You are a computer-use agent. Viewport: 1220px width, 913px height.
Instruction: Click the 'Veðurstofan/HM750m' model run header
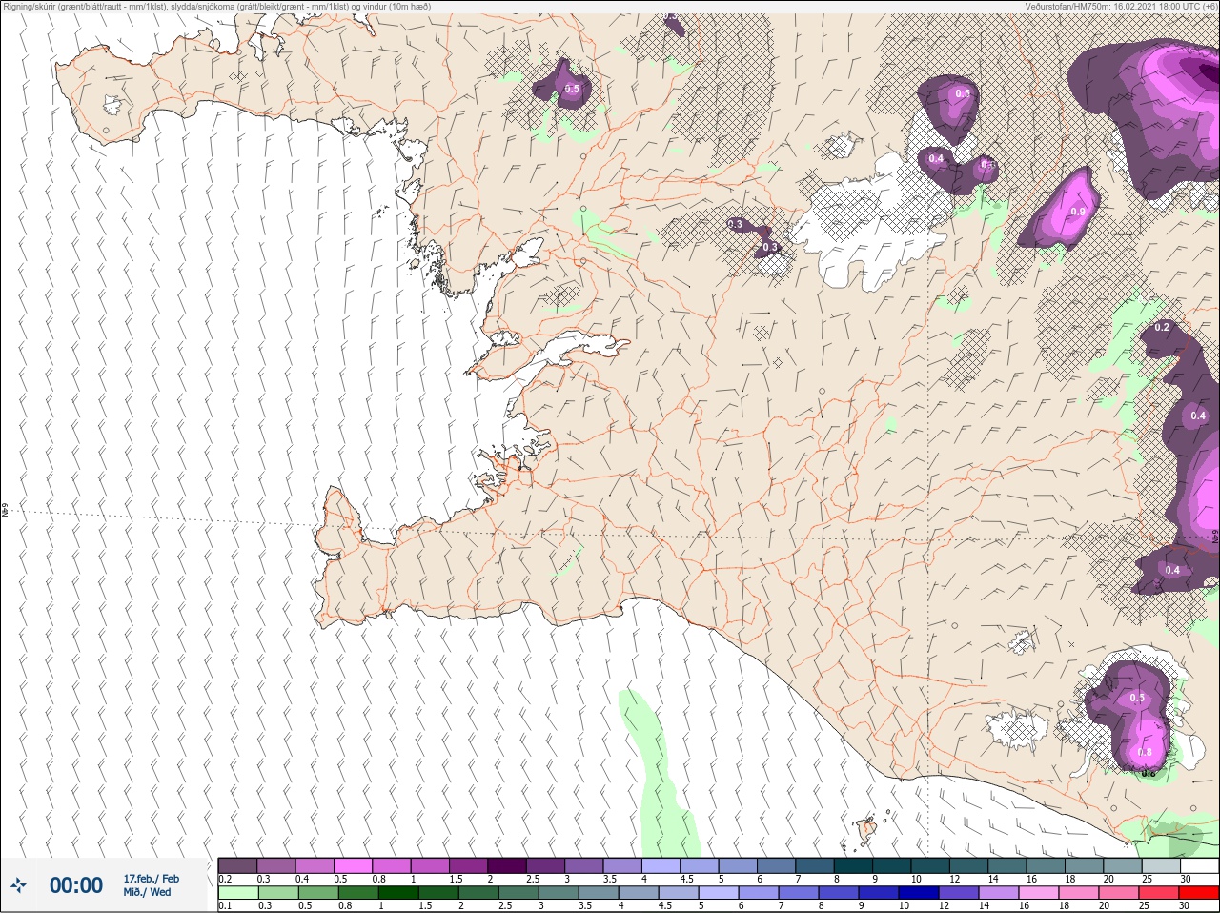pyautogui.click(x=1121, y=7)
